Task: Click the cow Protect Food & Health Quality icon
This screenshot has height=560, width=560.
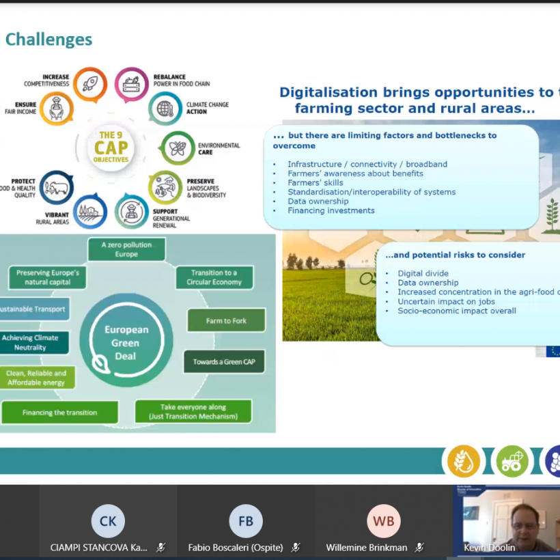Action: tap(57, 187)
